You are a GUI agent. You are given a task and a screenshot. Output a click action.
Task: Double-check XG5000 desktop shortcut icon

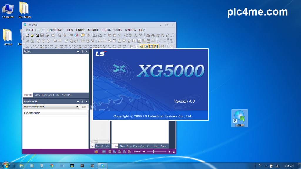coord(240,117)
